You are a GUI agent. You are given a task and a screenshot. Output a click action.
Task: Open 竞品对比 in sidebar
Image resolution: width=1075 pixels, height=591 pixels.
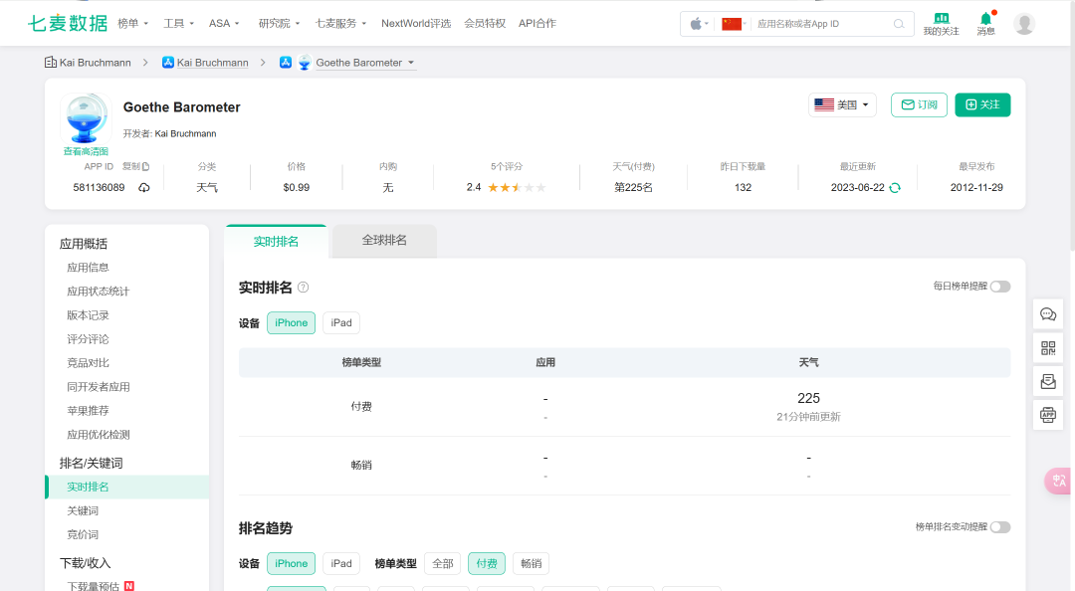pyautogui.click(x=88, y=363)
